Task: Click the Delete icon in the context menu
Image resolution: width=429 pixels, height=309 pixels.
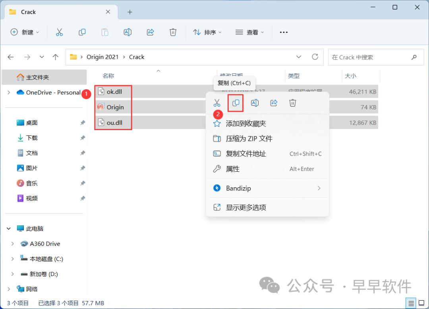Action: pos(293,103)
